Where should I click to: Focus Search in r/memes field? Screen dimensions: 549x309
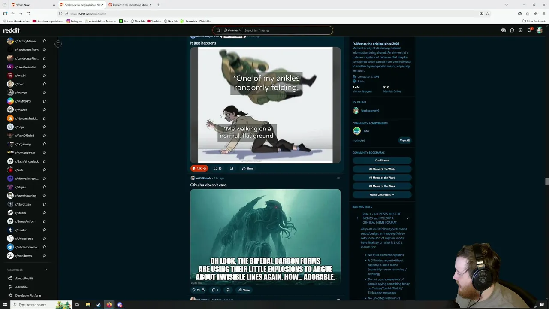point(287,30)
